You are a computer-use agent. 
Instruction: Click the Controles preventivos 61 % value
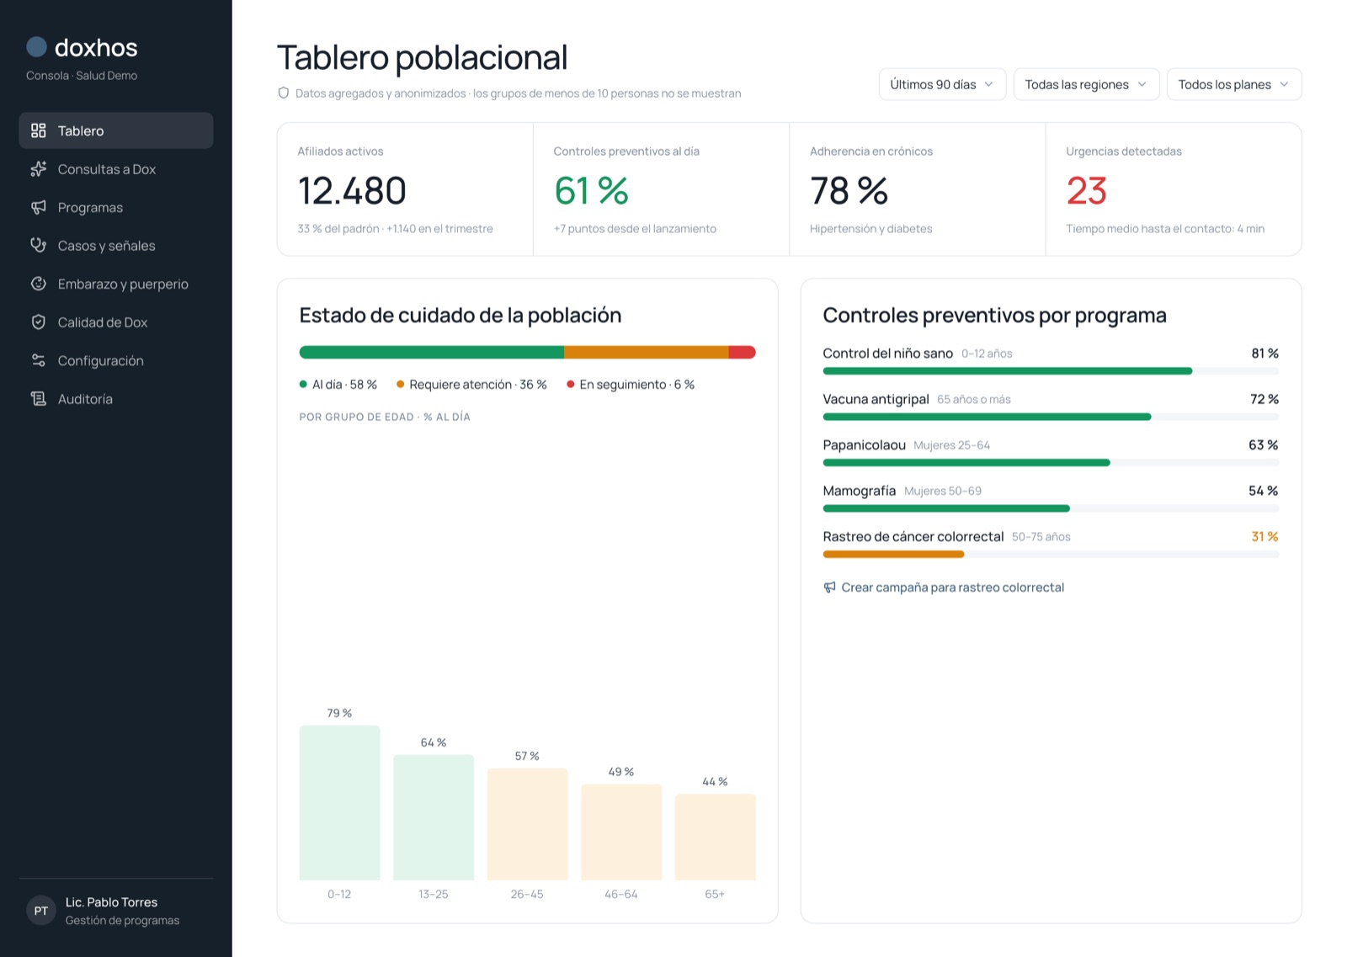click(591, 191)
